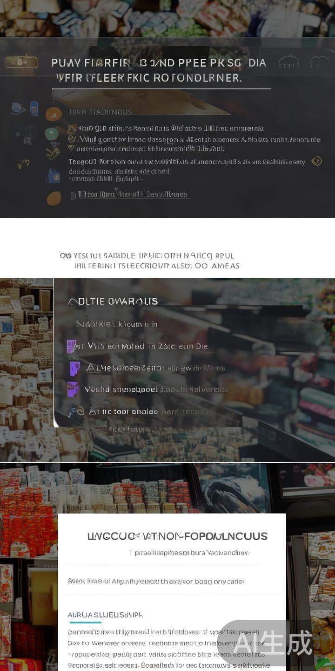Open the blue shopping cart icon

18,108
